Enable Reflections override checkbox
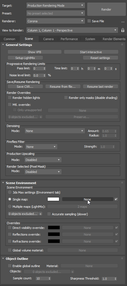127x286 pixels. point(10,234)
